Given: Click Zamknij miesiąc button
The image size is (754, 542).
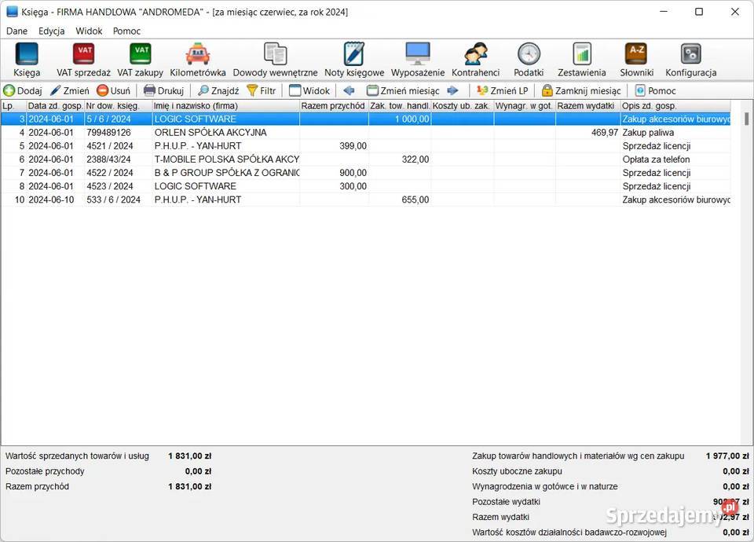Looking at the screenshot, I should (581, 90).
